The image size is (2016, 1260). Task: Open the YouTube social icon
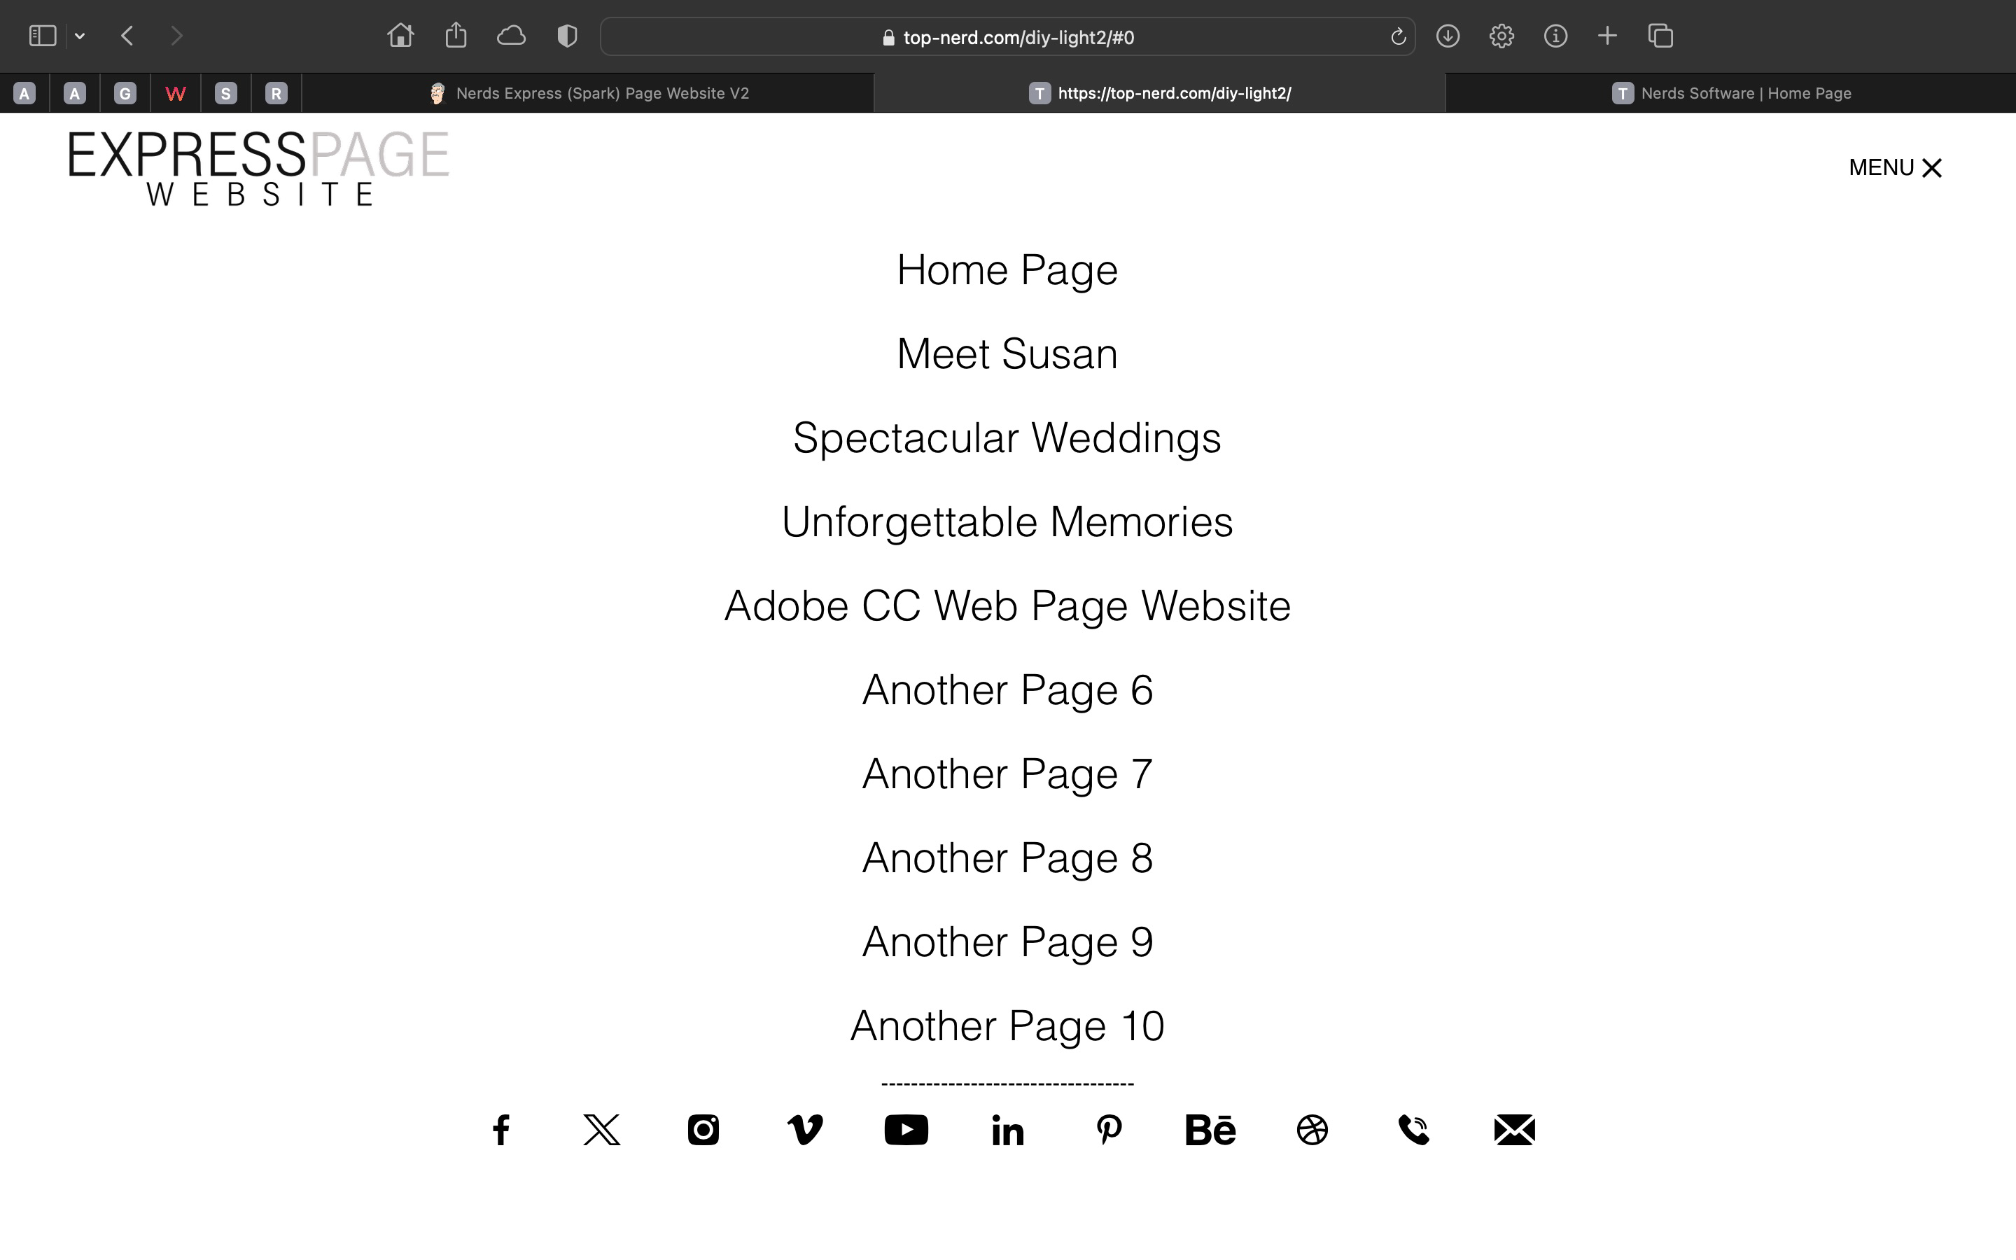[x=906, y=1130]
